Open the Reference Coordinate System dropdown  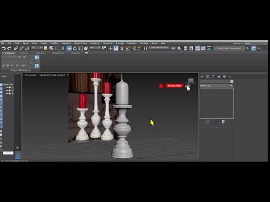click(x=95, y=48)
